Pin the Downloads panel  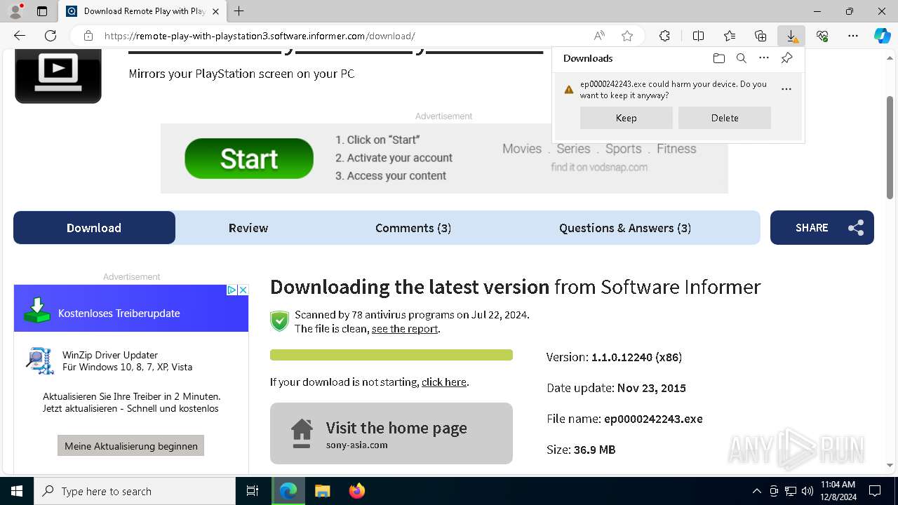point(786,58)
